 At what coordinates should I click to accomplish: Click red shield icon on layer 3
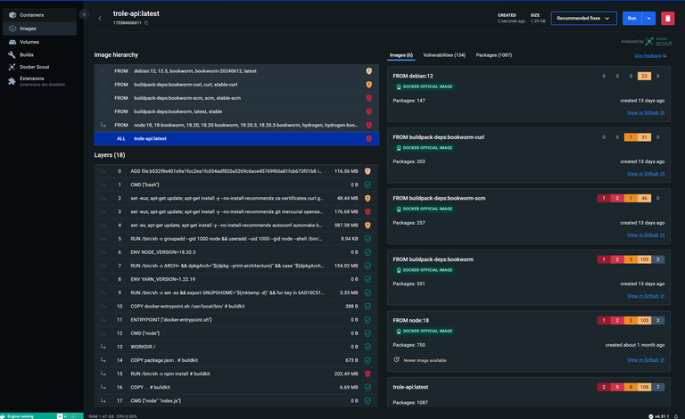pyautogui.click(x=367, y=211)
